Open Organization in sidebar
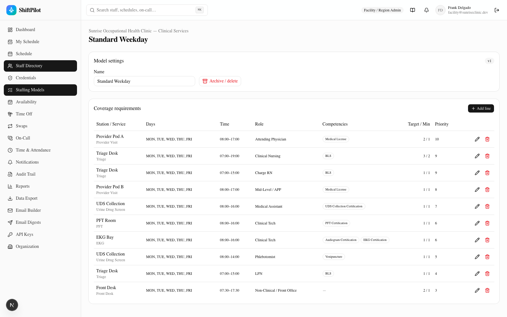507x317 pixels. (x=40, y=247)
